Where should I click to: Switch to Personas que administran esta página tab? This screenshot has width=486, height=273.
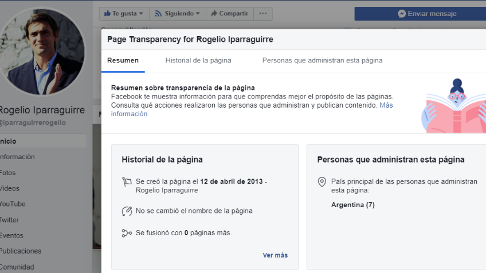point(322,60)
